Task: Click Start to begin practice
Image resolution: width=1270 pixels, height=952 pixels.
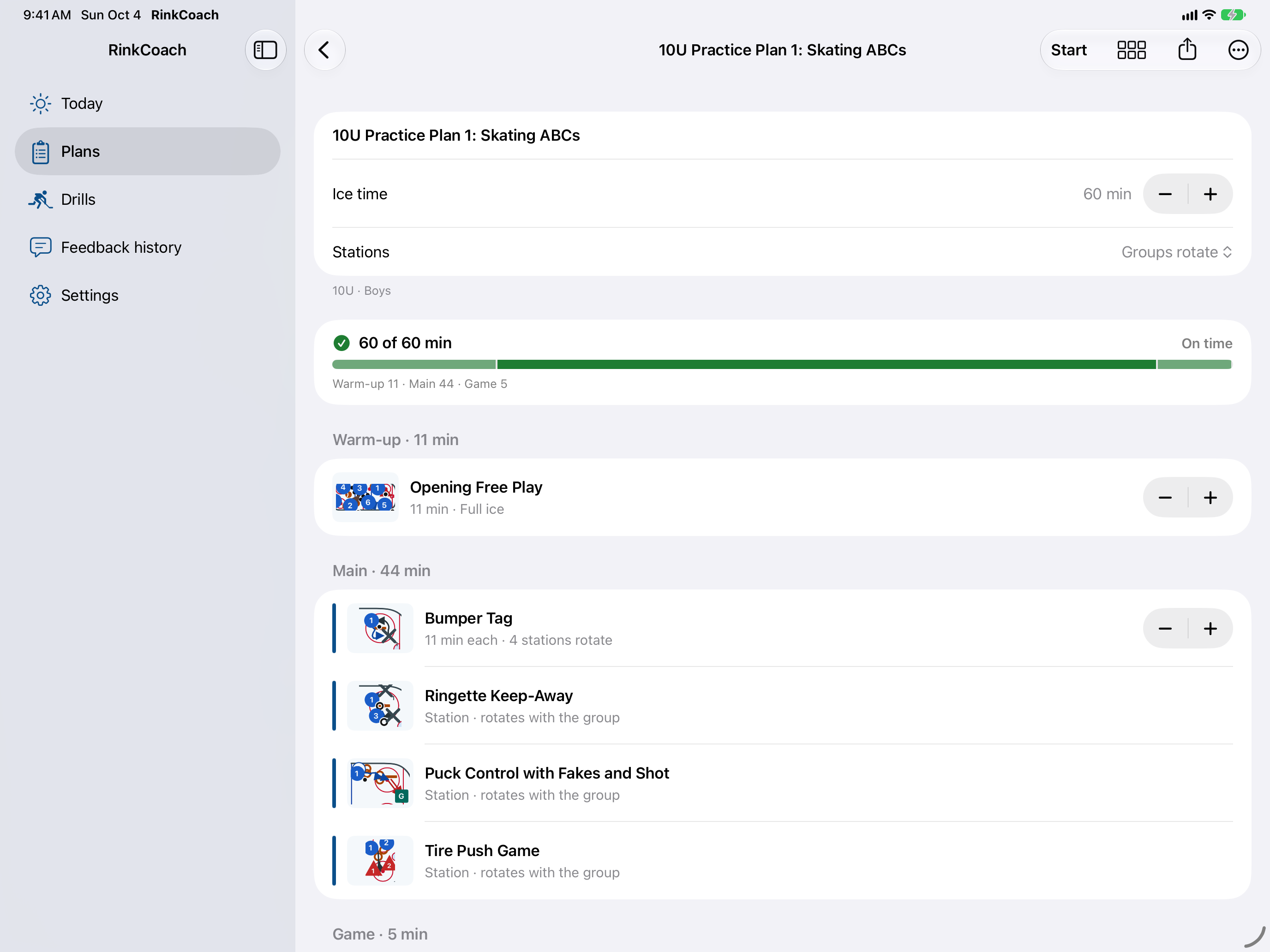Action: (1068, 50)
